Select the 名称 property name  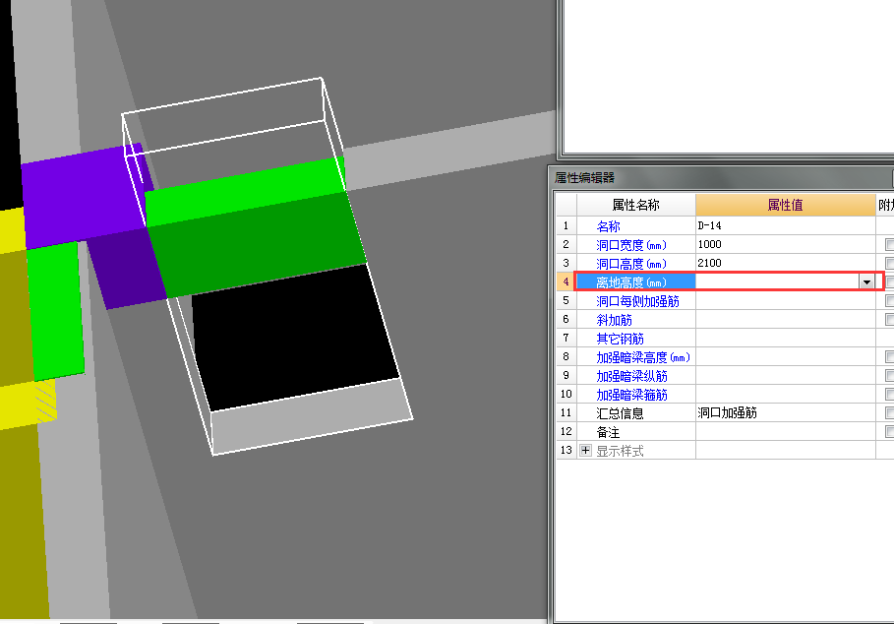[x=608, y=226]
